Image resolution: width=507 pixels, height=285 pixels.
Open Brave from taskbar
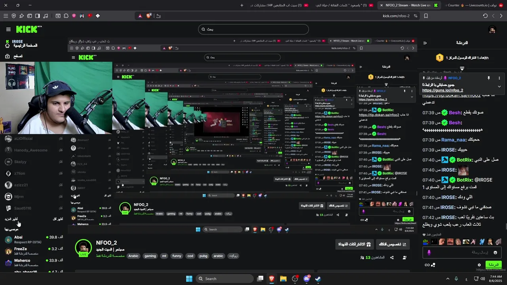tap(272, 279)
